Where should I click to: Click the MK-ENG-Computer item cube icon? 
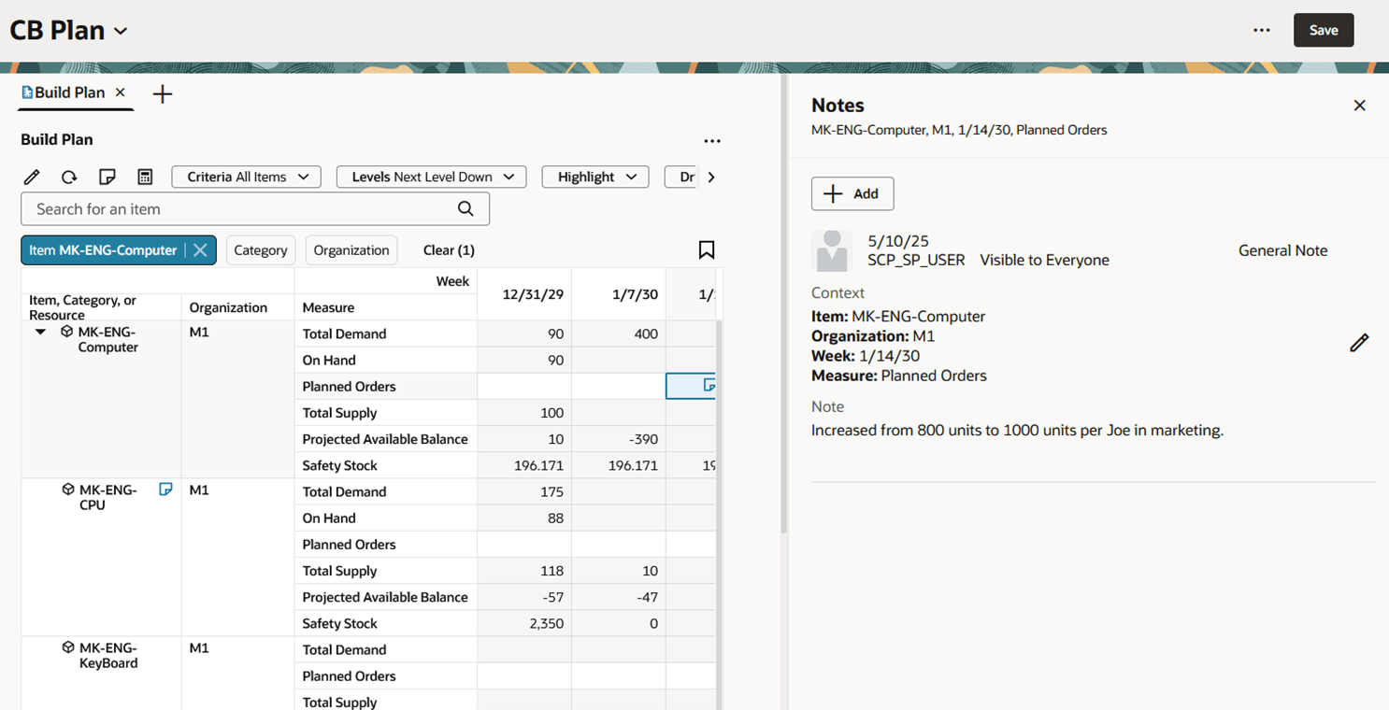pyautogui.click(x=67, y=332)
